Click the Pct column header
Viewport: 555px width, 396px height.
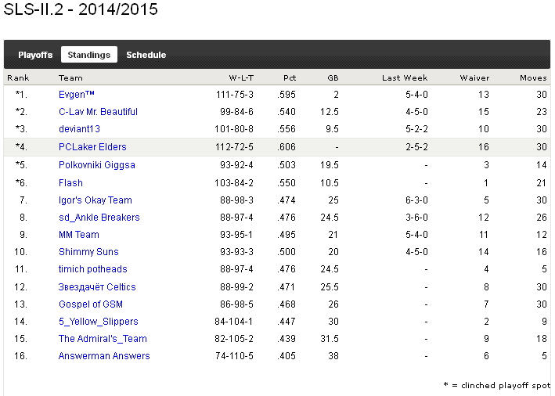click(x=290, y=77)
